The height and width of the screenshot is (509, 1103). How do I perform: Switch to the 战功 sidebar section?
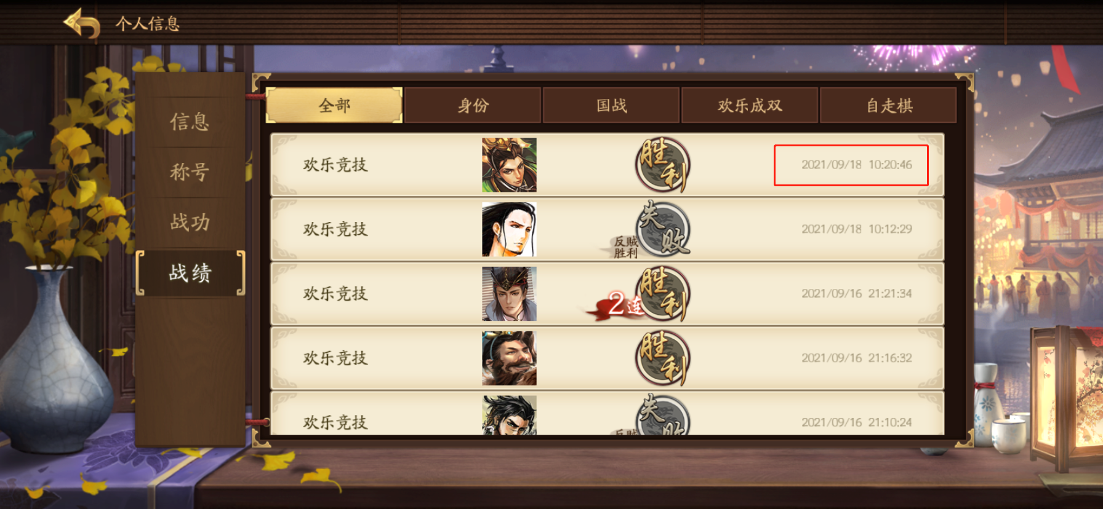(x=190, y=222)
